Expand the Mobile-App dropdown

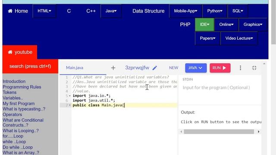(x=186, y=11)
